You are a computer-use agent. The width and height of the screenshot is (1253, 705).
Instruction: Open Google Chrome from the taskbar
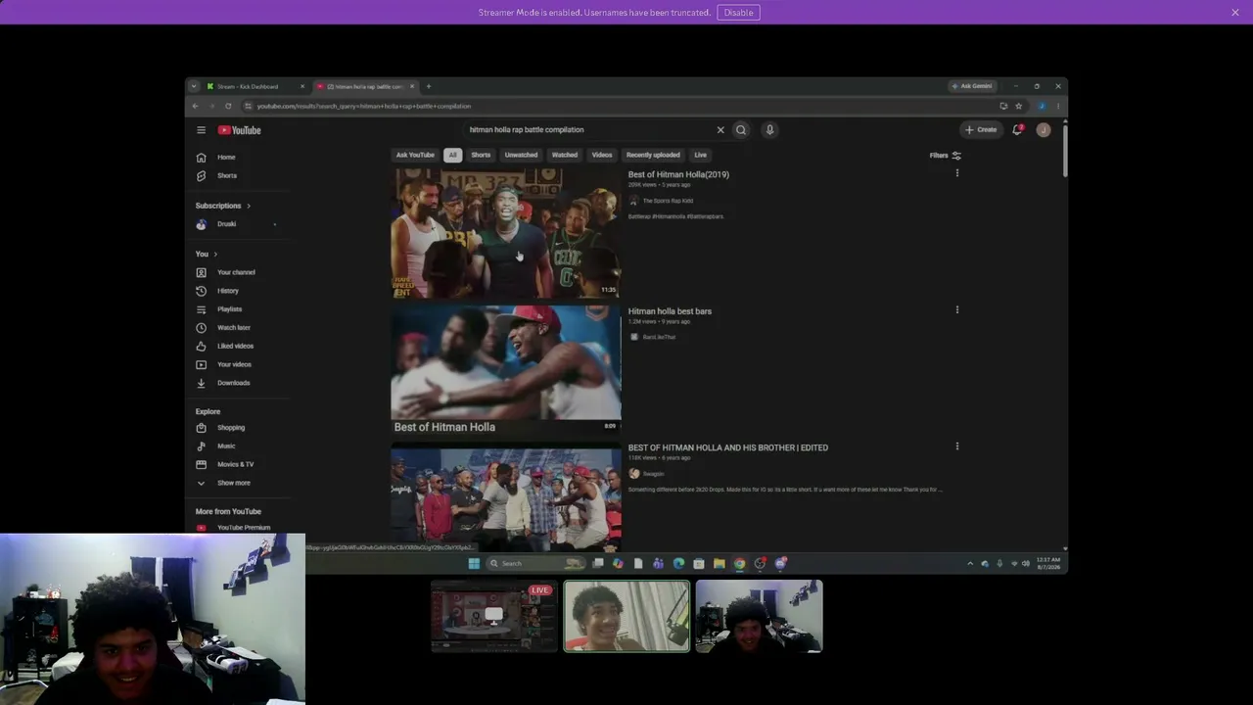point(739,564)
